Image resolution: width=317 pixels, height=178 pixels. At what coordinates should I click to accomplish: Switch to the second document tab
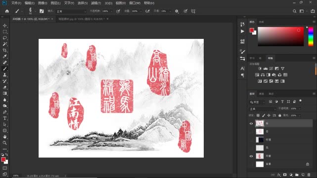point(82,19)
